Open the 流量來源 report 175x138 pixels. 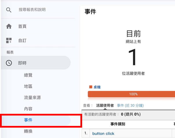[x=32, y=98]
